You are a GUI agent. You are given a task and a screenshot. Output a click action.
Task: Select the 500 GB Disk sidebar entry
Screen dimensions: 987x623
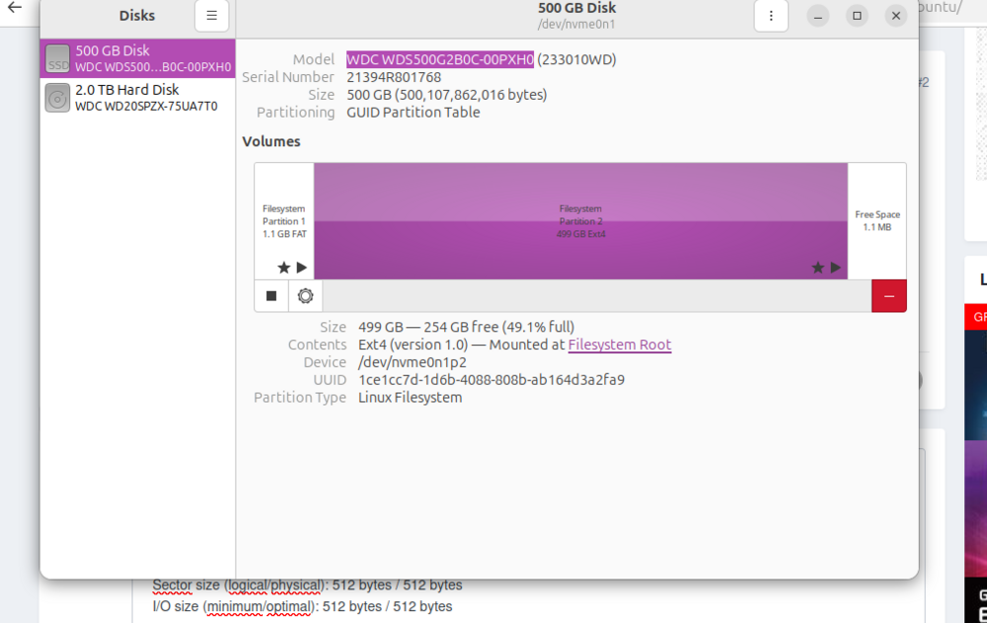pyautogui.click(x=148, y=58)
